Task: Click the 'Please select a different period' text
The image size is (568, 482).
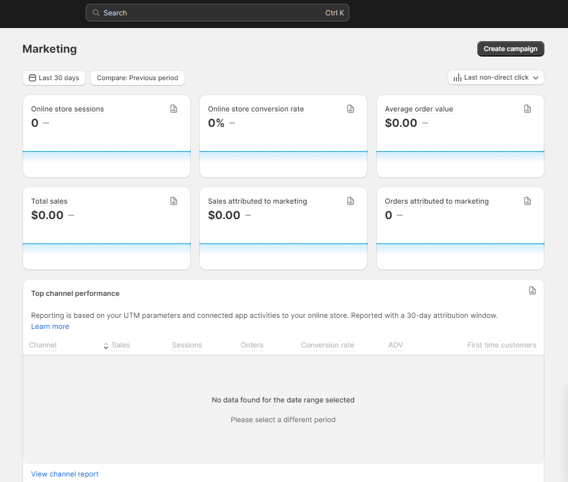Action: click(283, 420)
